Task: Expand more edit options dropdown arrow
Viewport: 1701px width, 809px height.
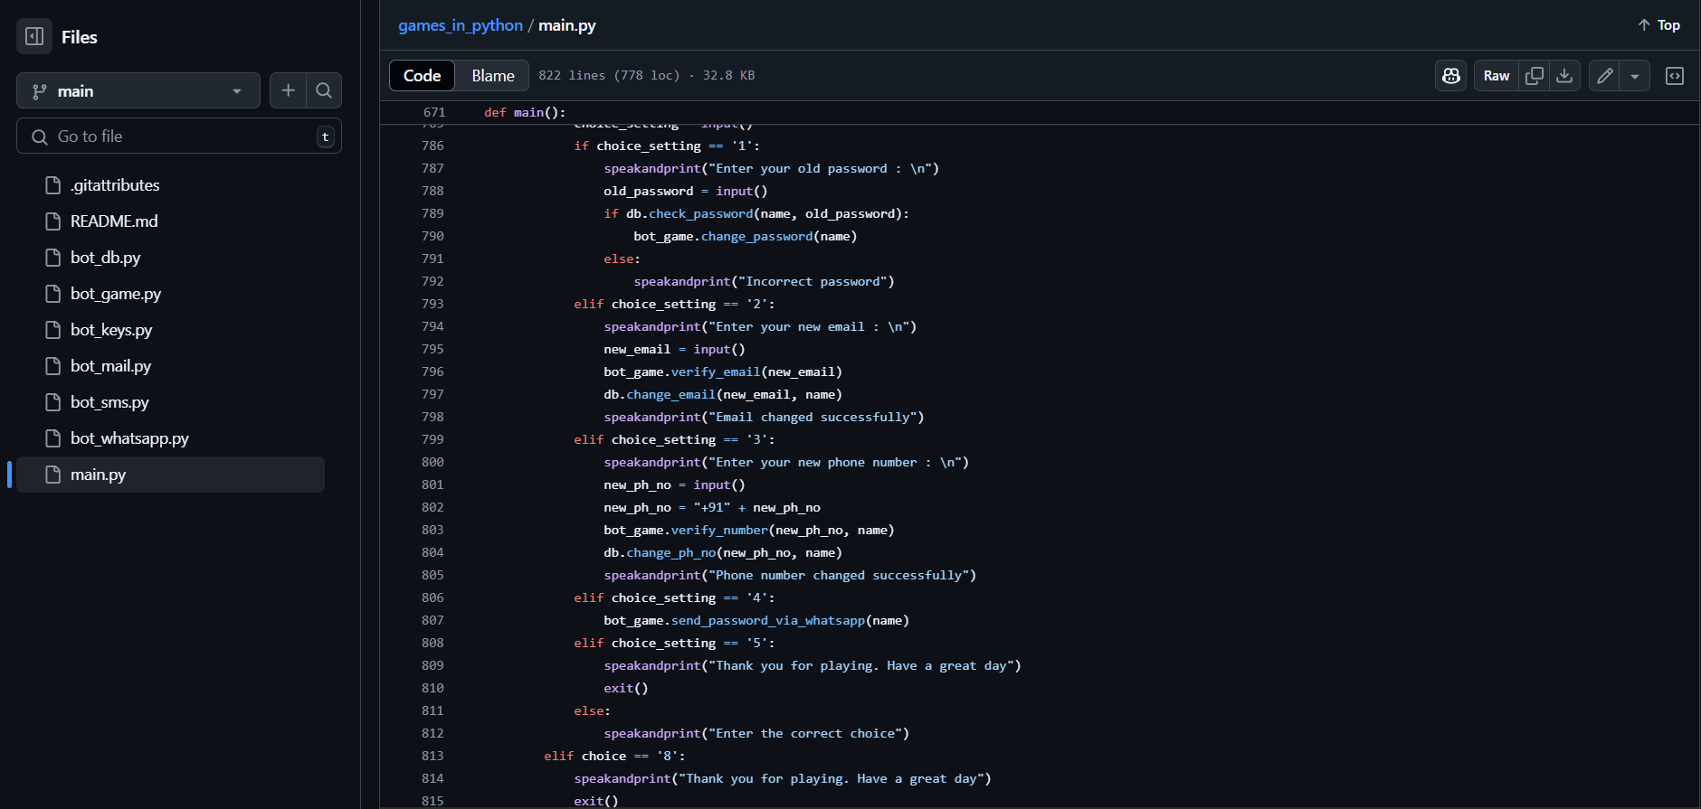Action: [x=1635, y=76]
